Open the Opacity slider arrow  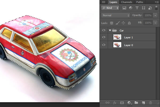(155, 15)
